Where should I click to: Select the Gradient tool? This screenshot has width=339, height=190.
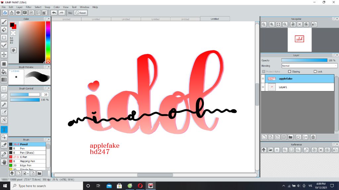pos(4,79)
